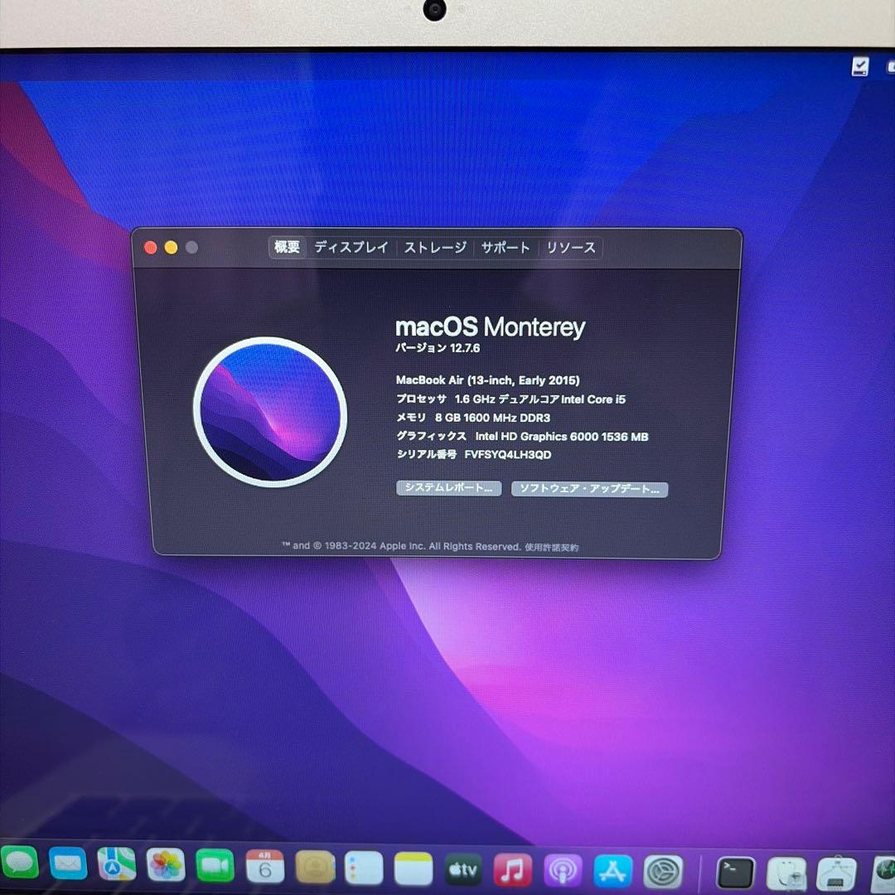Open the Mail app in Dock
Viewport: 895px width, 895px height.
tap(68, 864)
